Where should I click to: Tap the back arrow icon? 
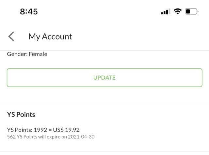click(x=11, y=37)
